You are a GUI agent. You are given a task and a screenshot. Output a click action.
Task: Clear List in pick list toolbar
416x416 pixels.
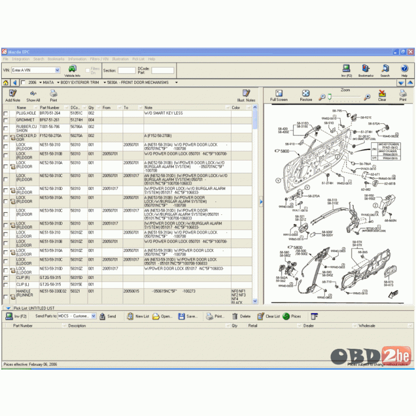coord(268,316)
